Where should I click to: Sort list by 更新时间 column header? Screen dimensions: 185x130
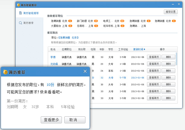pyautogui.click(x=139, y=49)
